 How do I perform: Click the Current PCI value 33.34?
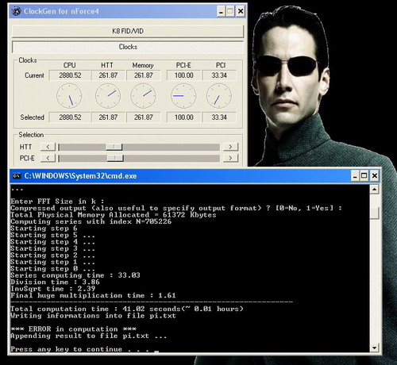(219, 75)
